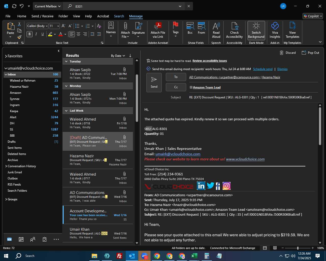This screenshot has width=326, height=261.
Task: Click the Cut scissors icon
Action: point(19,24)
